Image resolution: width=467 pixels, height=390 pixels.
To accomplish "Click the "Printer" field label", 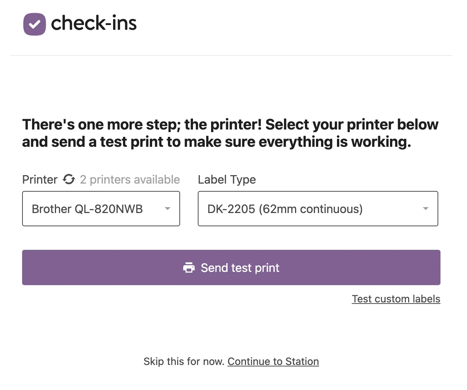I will (x=40, y=180).
